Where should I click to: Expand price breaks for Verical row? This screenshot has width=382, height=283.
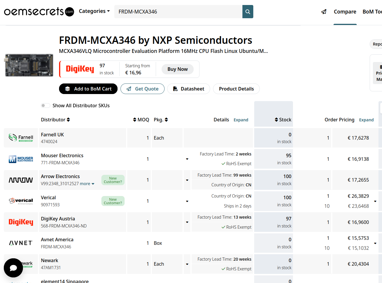click(375, 201)
